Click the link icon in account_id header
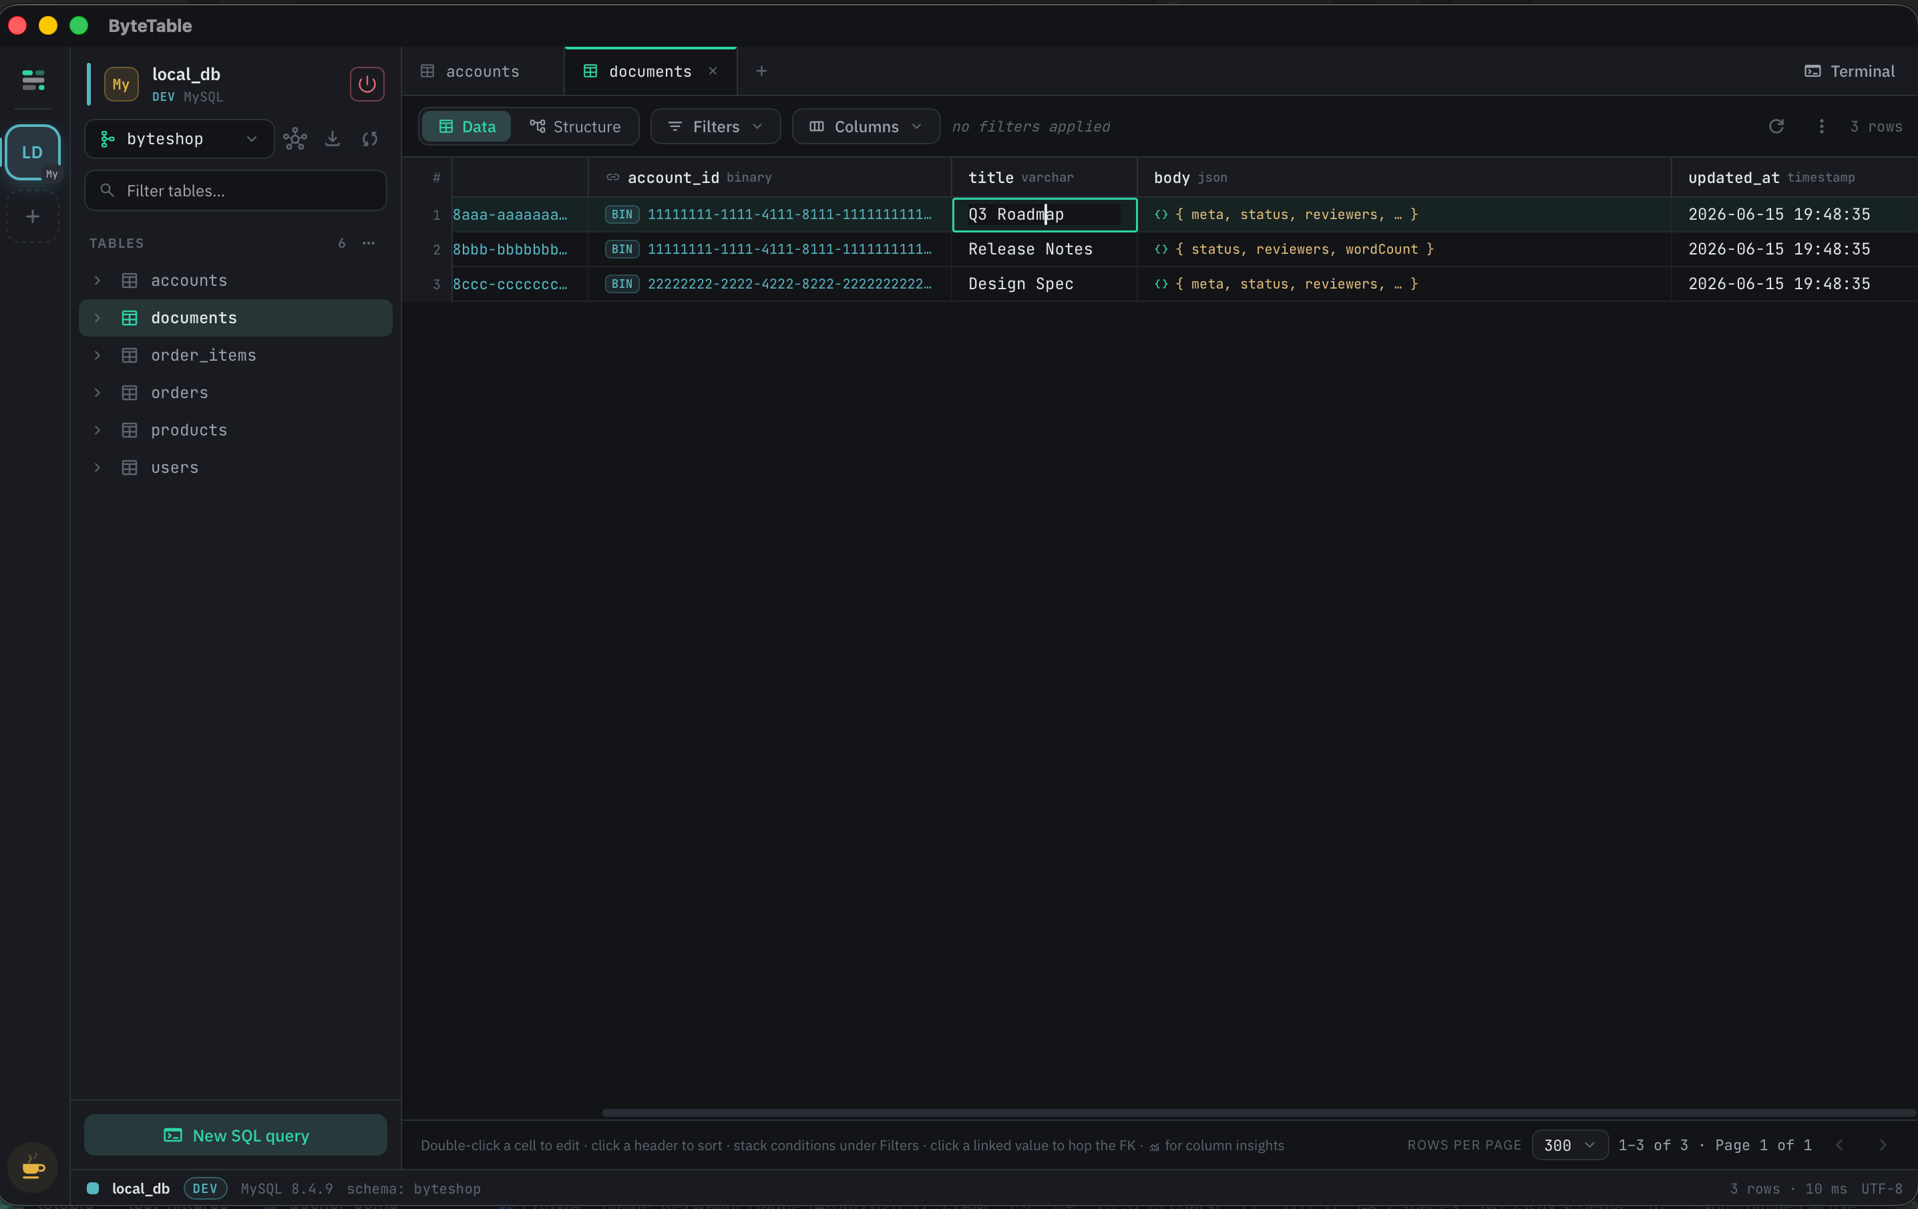Viewport: 1918px width, 1209px height. (x=612, y=177)
